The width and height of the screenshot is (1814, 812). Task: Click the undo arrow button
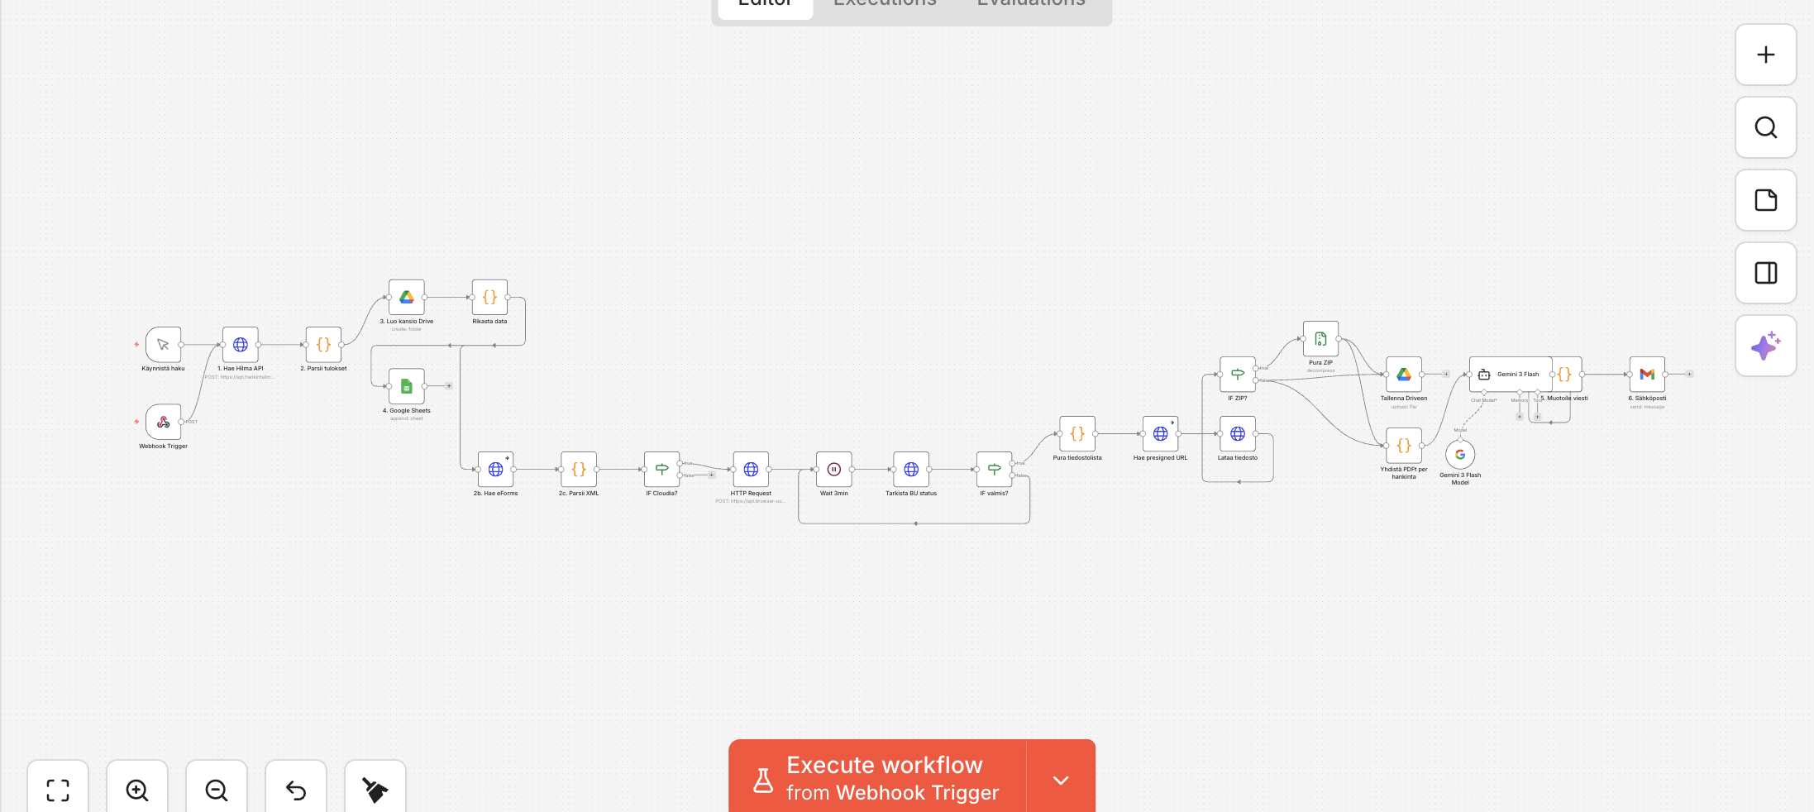tap(296, 790)
